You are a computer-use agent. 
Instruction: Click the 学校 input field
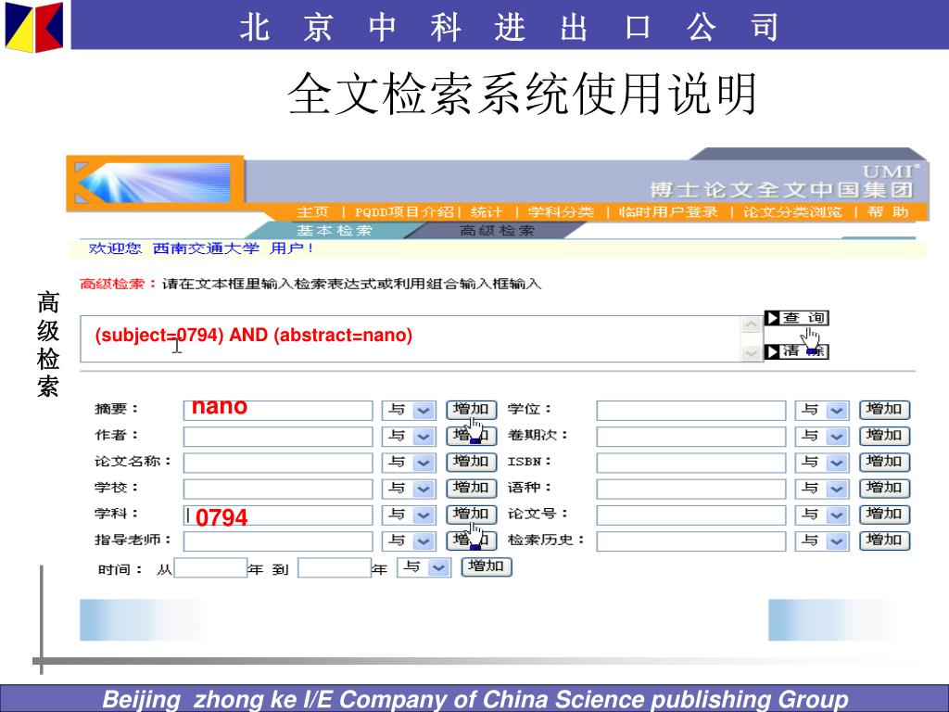[x=278, y=489]
